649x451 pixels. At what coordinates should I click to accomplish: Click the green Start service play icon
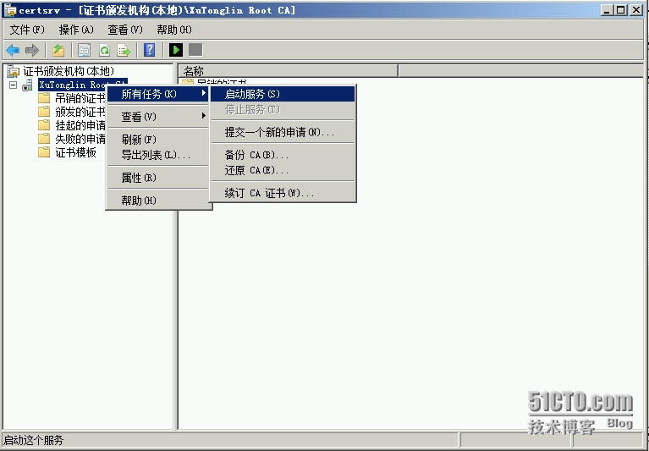click(175, 50)
